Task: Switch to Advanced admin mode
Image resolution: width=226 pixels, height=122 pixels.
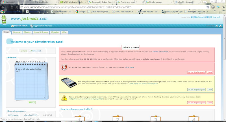Action: pos(36,51)
